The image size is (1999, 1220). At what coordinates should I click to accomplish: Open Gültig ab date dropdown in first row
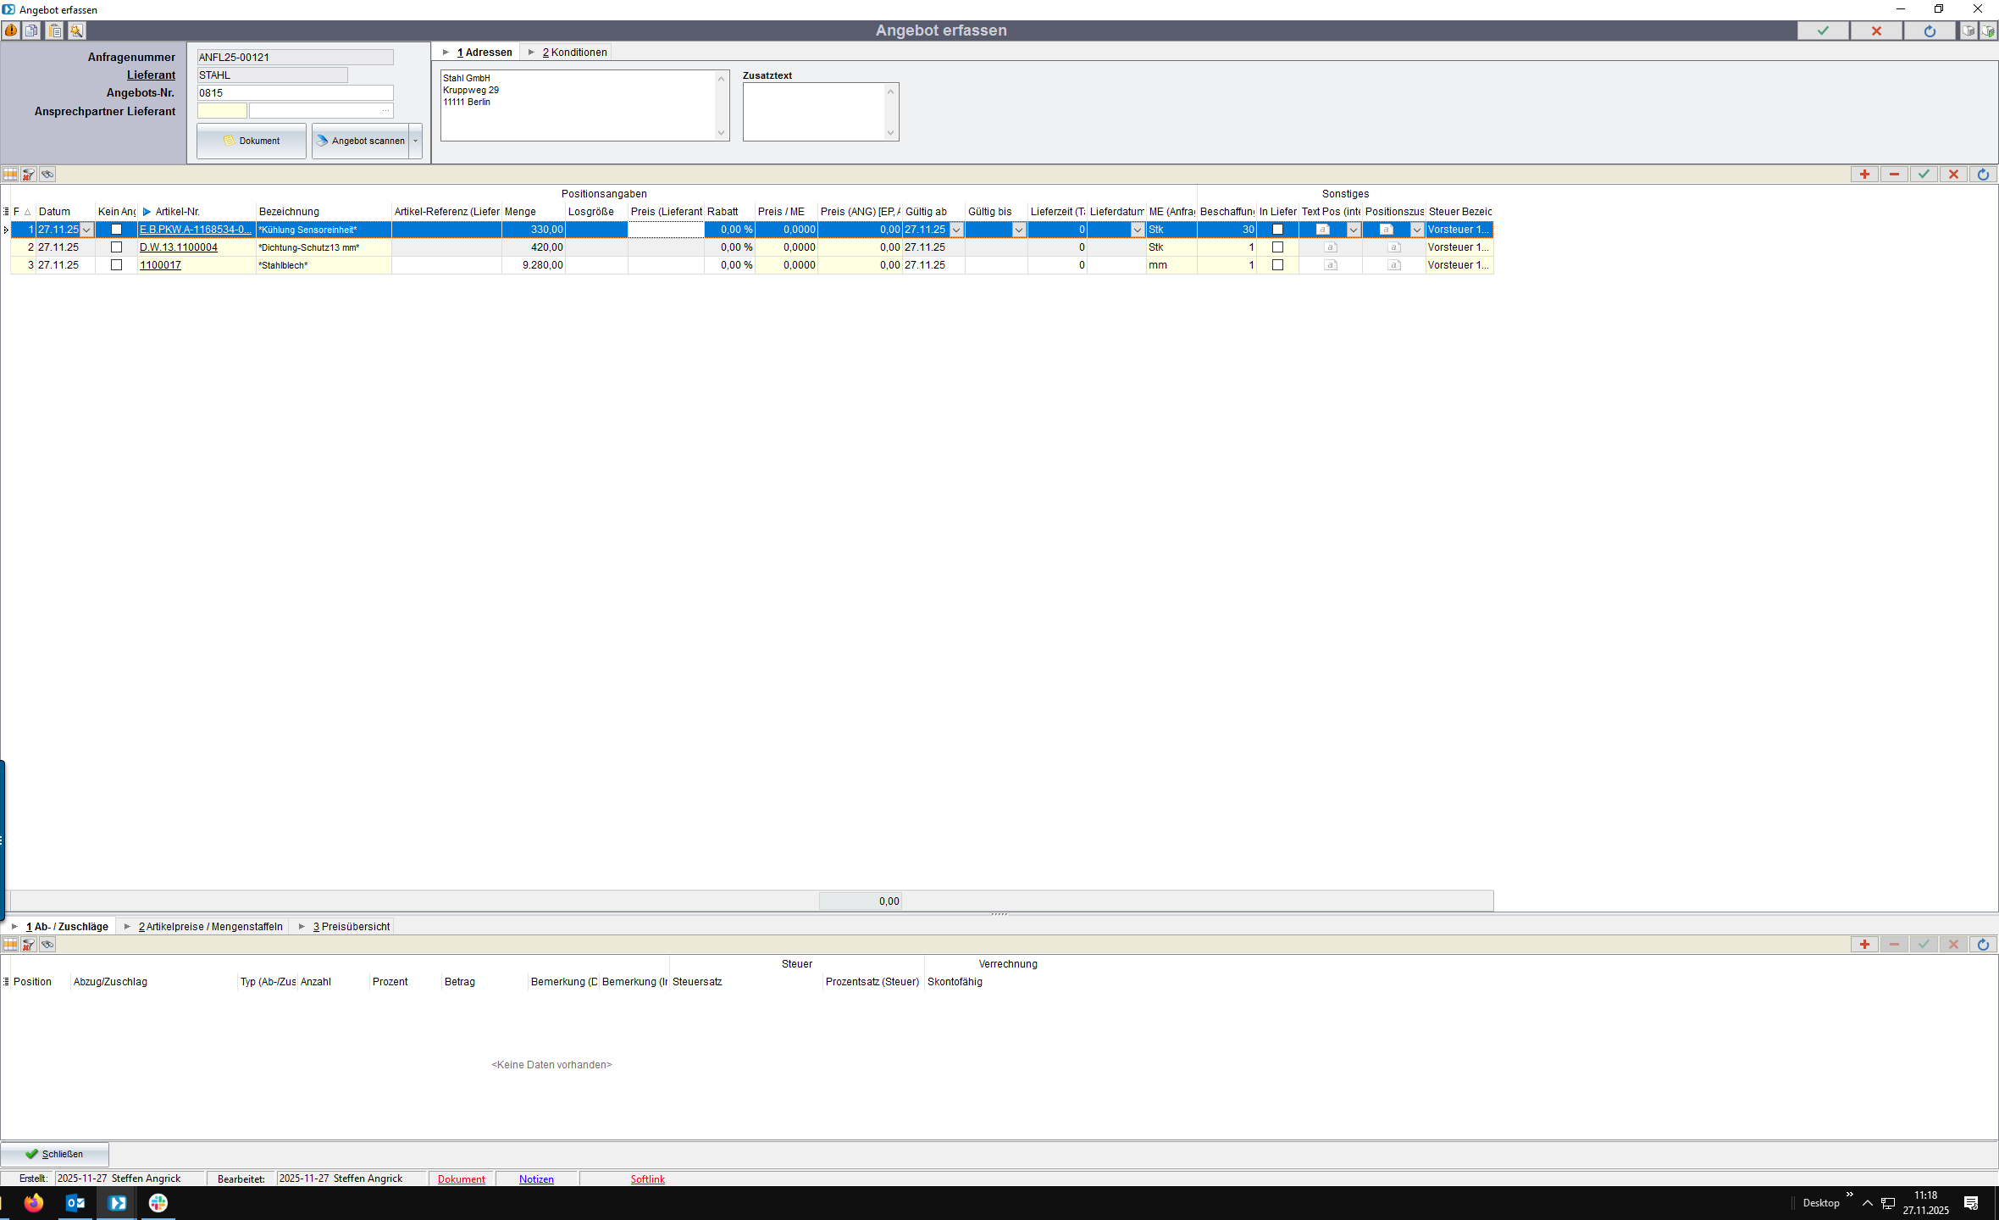coord(956,230)
